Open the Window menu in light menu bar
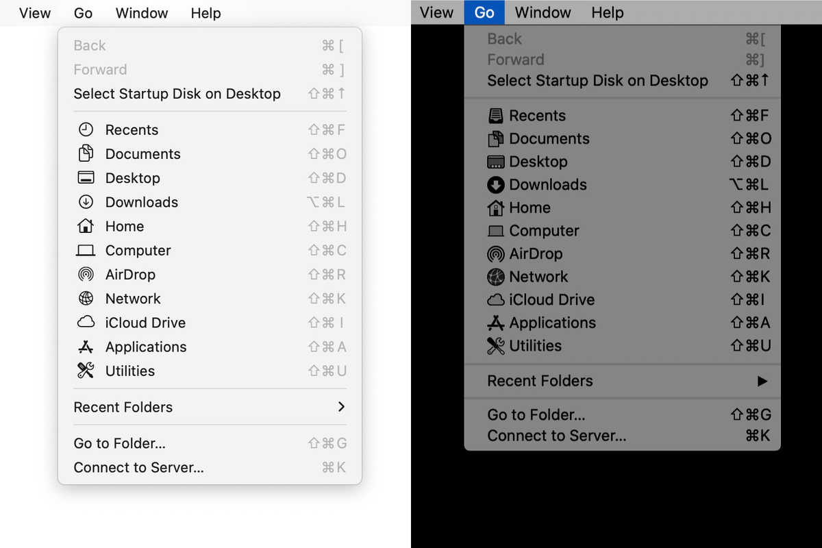Viewport: 822px width, 548px height. [x=142, y=13]
